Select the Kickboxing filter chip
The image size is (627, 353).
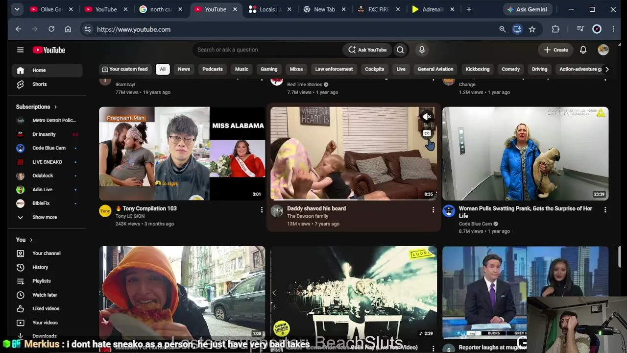(478, 69)
